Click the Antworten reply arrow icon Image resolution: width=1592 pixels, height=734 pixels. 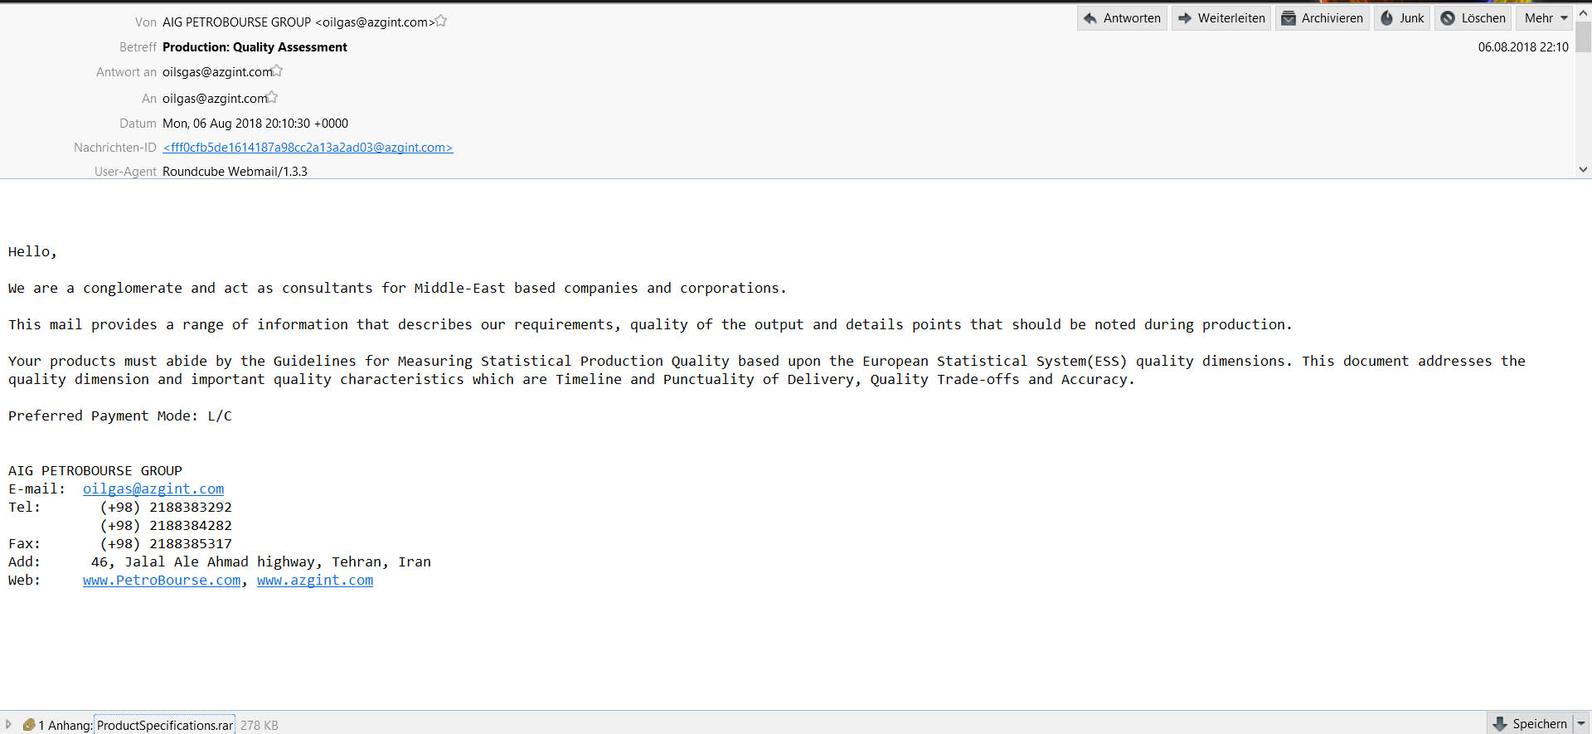pyautogui.click(x=1090, y=18)
